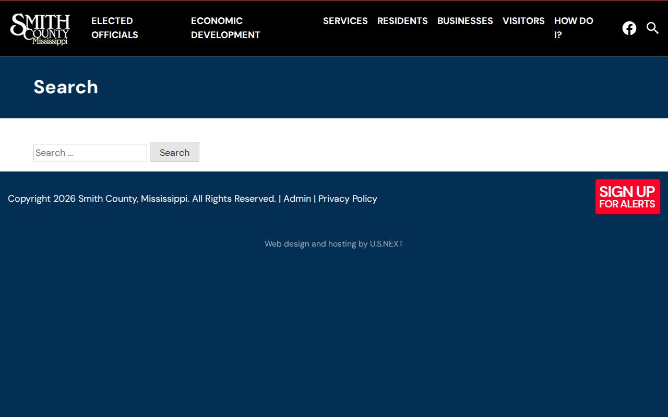This screenshot has width=668, height=417.
Task: Open the Elected Officials menu
Action: [x=115, y=28]
